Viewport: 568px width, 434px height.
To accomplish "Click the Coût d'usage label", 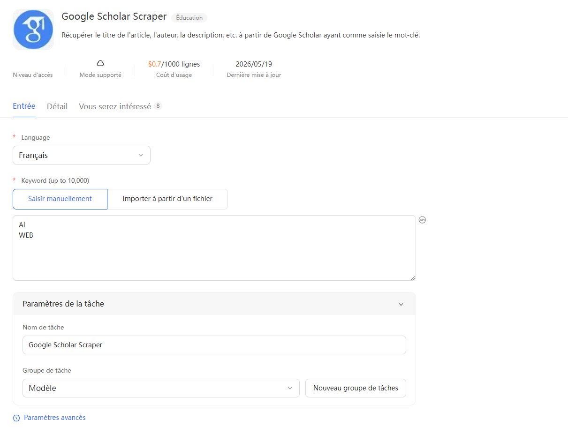I will (174, 75).
